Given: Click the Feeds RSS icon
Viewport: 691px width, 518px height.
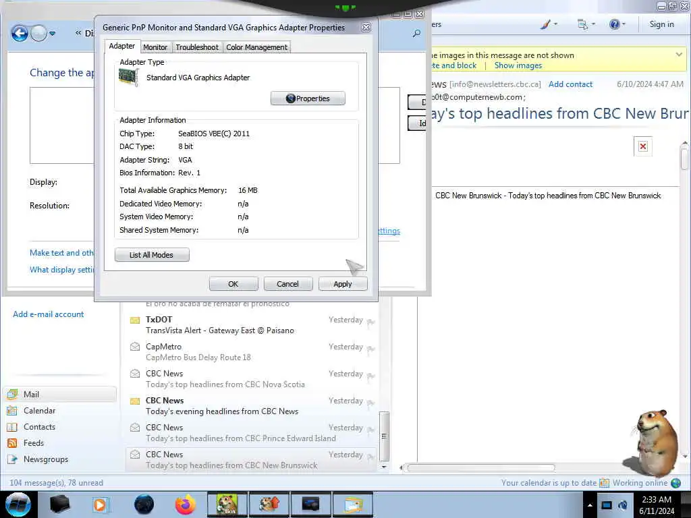Looking at the screenshot, I should click(12, 443).
